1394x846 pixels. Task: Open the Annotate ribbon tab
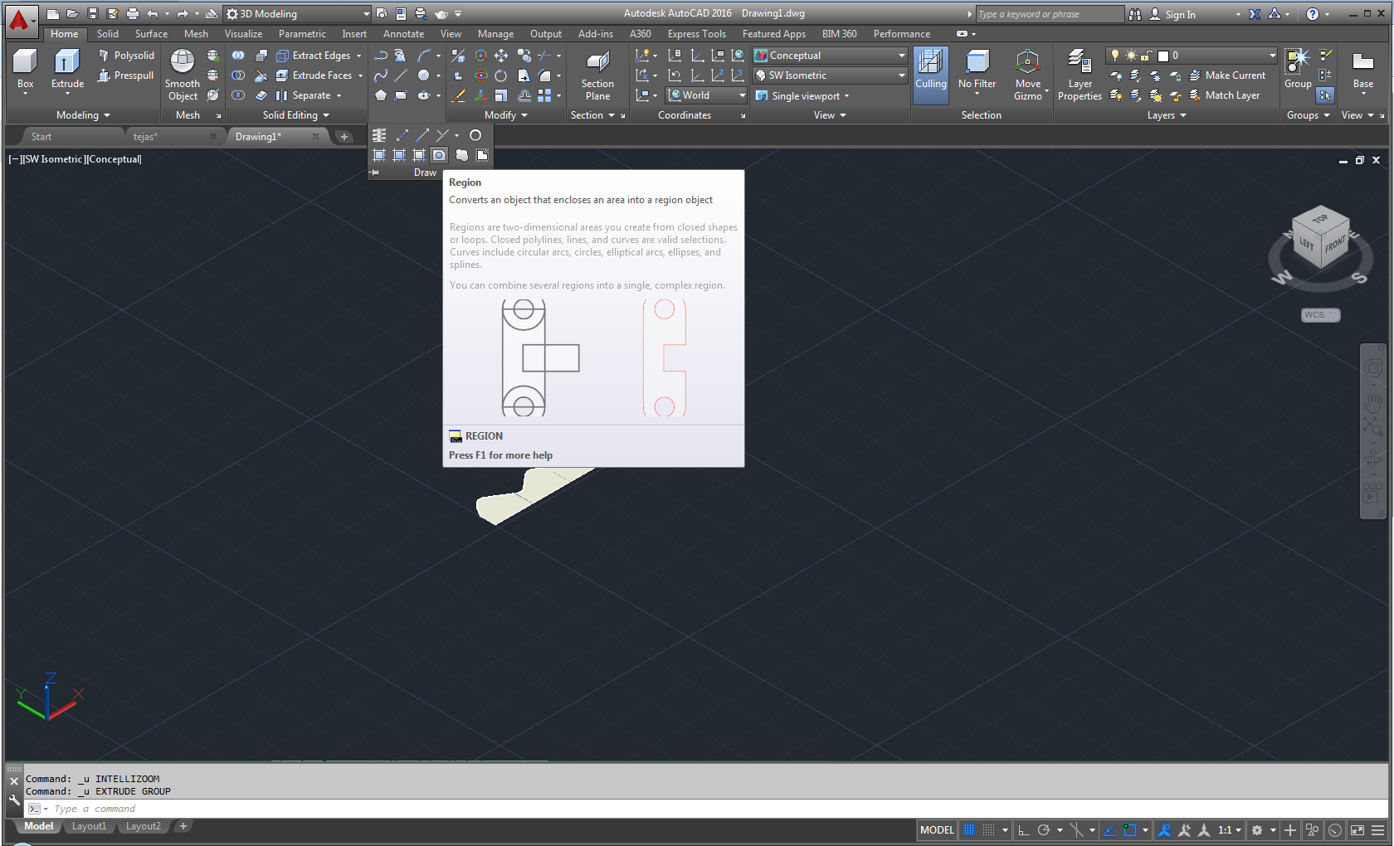403,34
